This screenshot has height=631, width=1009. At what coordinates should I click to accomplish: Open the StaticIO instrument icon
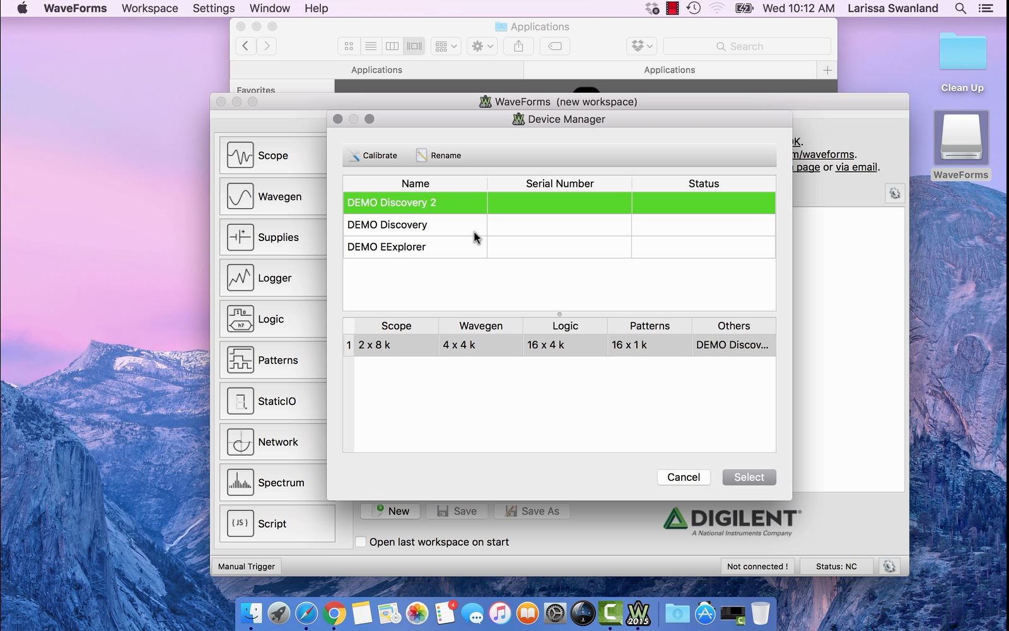240,401
